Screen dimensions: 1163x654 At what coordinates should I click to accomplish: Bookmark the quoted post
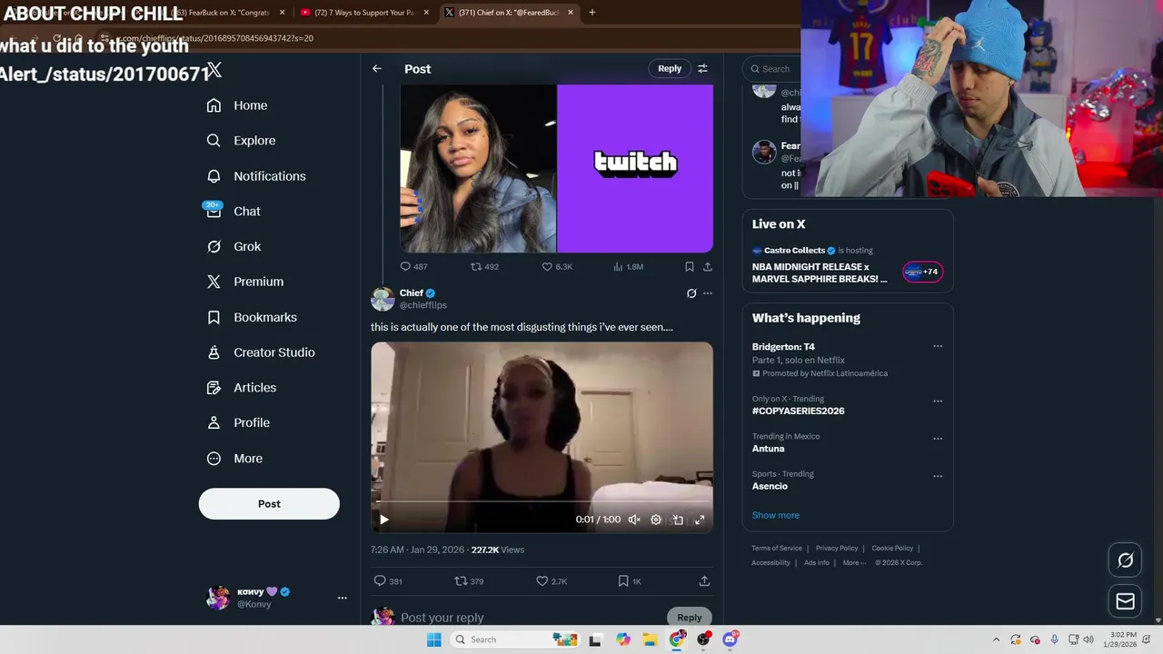pyautogui.click(x=689, y=267)
